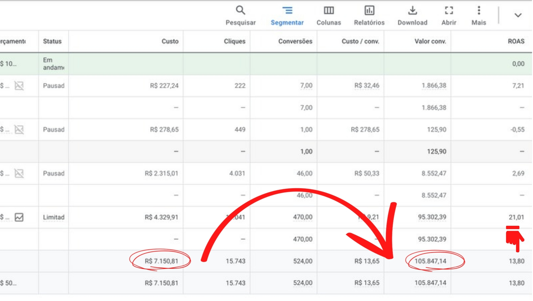Click the Pesquisar search icon
Image resolution: width=533 pixels, height=301 pixels.
click(240, 11)
